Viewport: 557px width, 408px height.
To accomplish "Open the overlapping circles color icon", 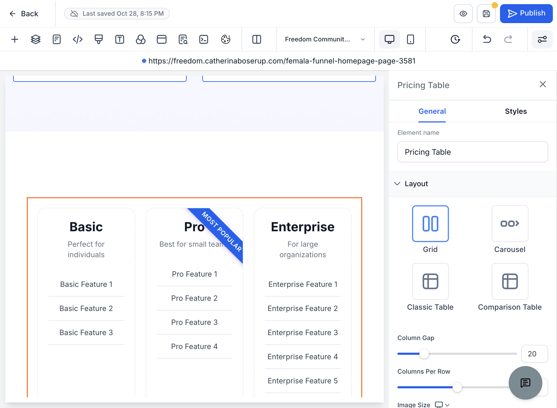I will 141,39.
